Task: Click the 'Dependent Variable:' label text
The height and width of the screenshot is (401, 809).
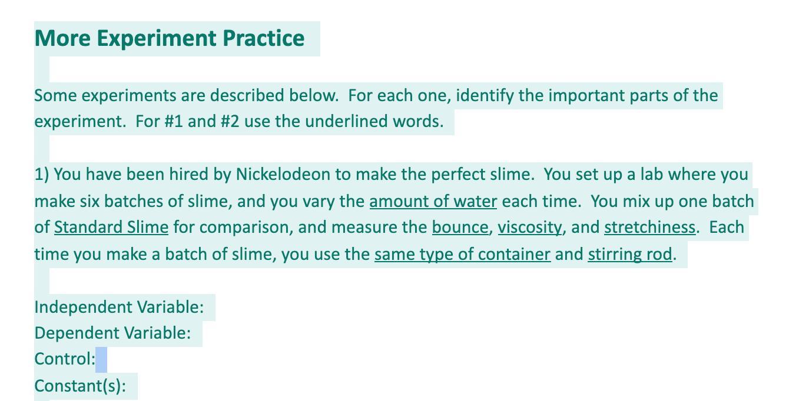Action: (112, 333)
